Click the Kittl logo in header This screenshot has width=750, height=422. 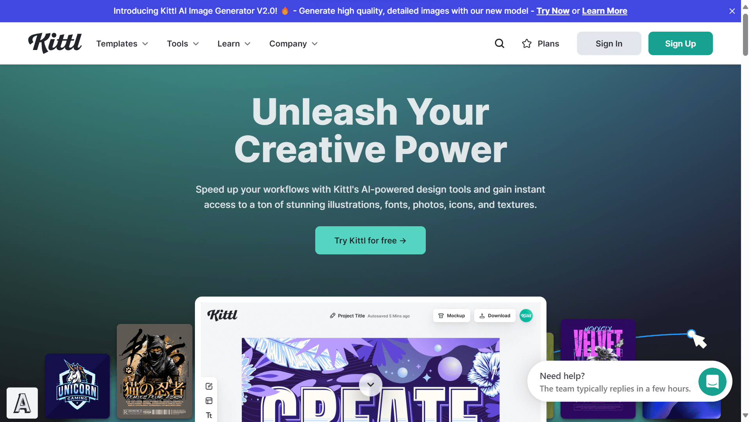[55, 43]
